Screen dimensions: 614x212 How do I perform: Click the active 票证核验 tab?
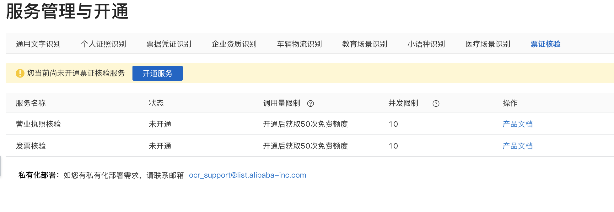tap(546, 44)
